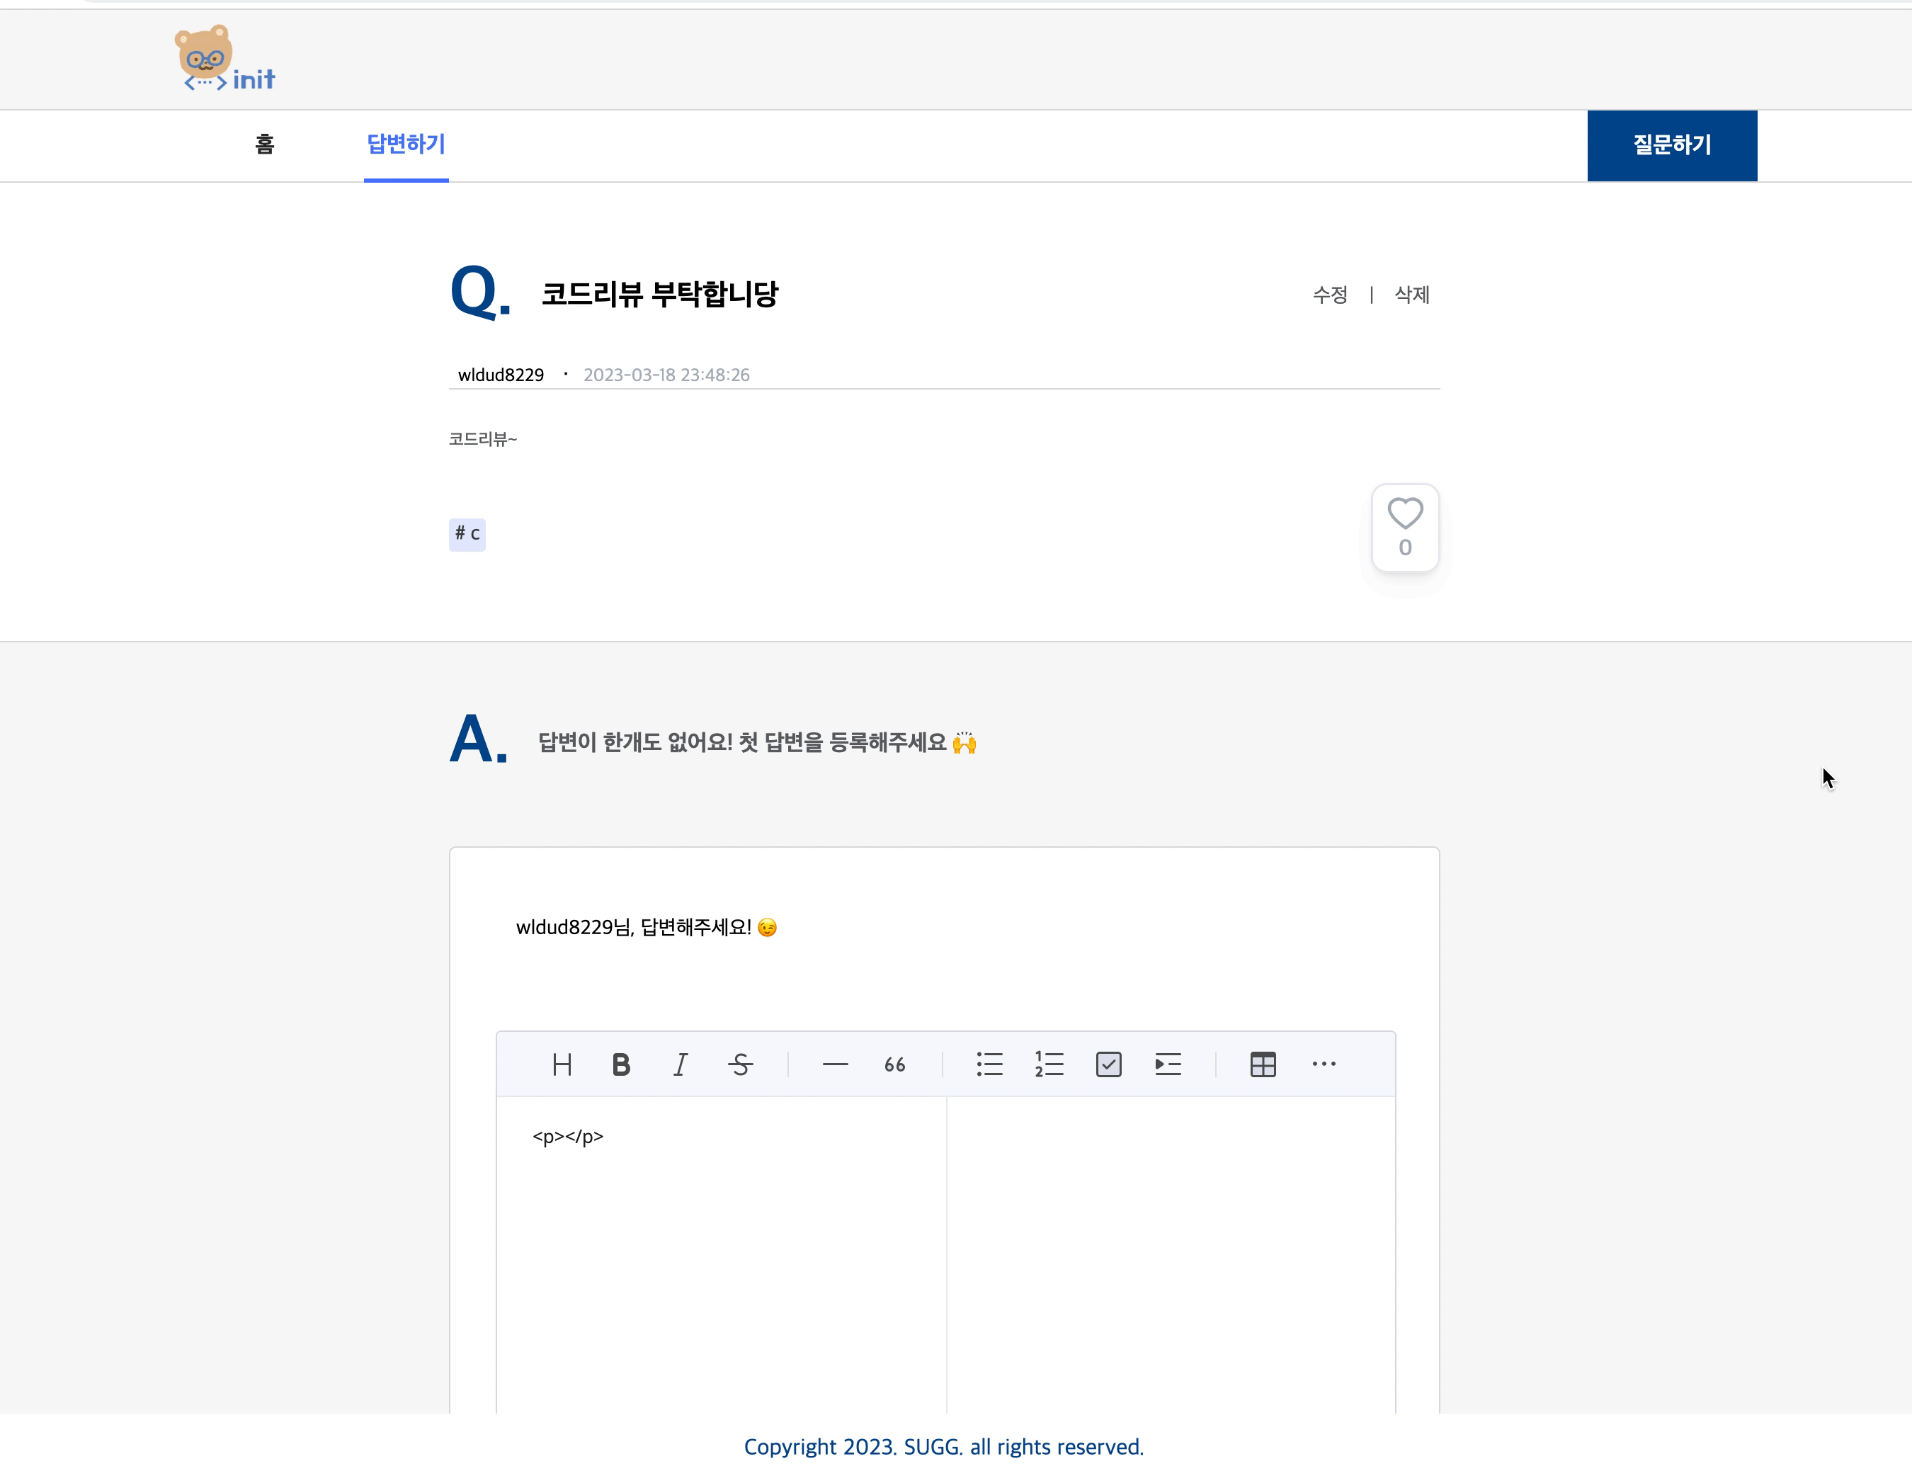The image size is (1912, 1483).
Task: Insert a blockquote
Action: pos(894,1064)
